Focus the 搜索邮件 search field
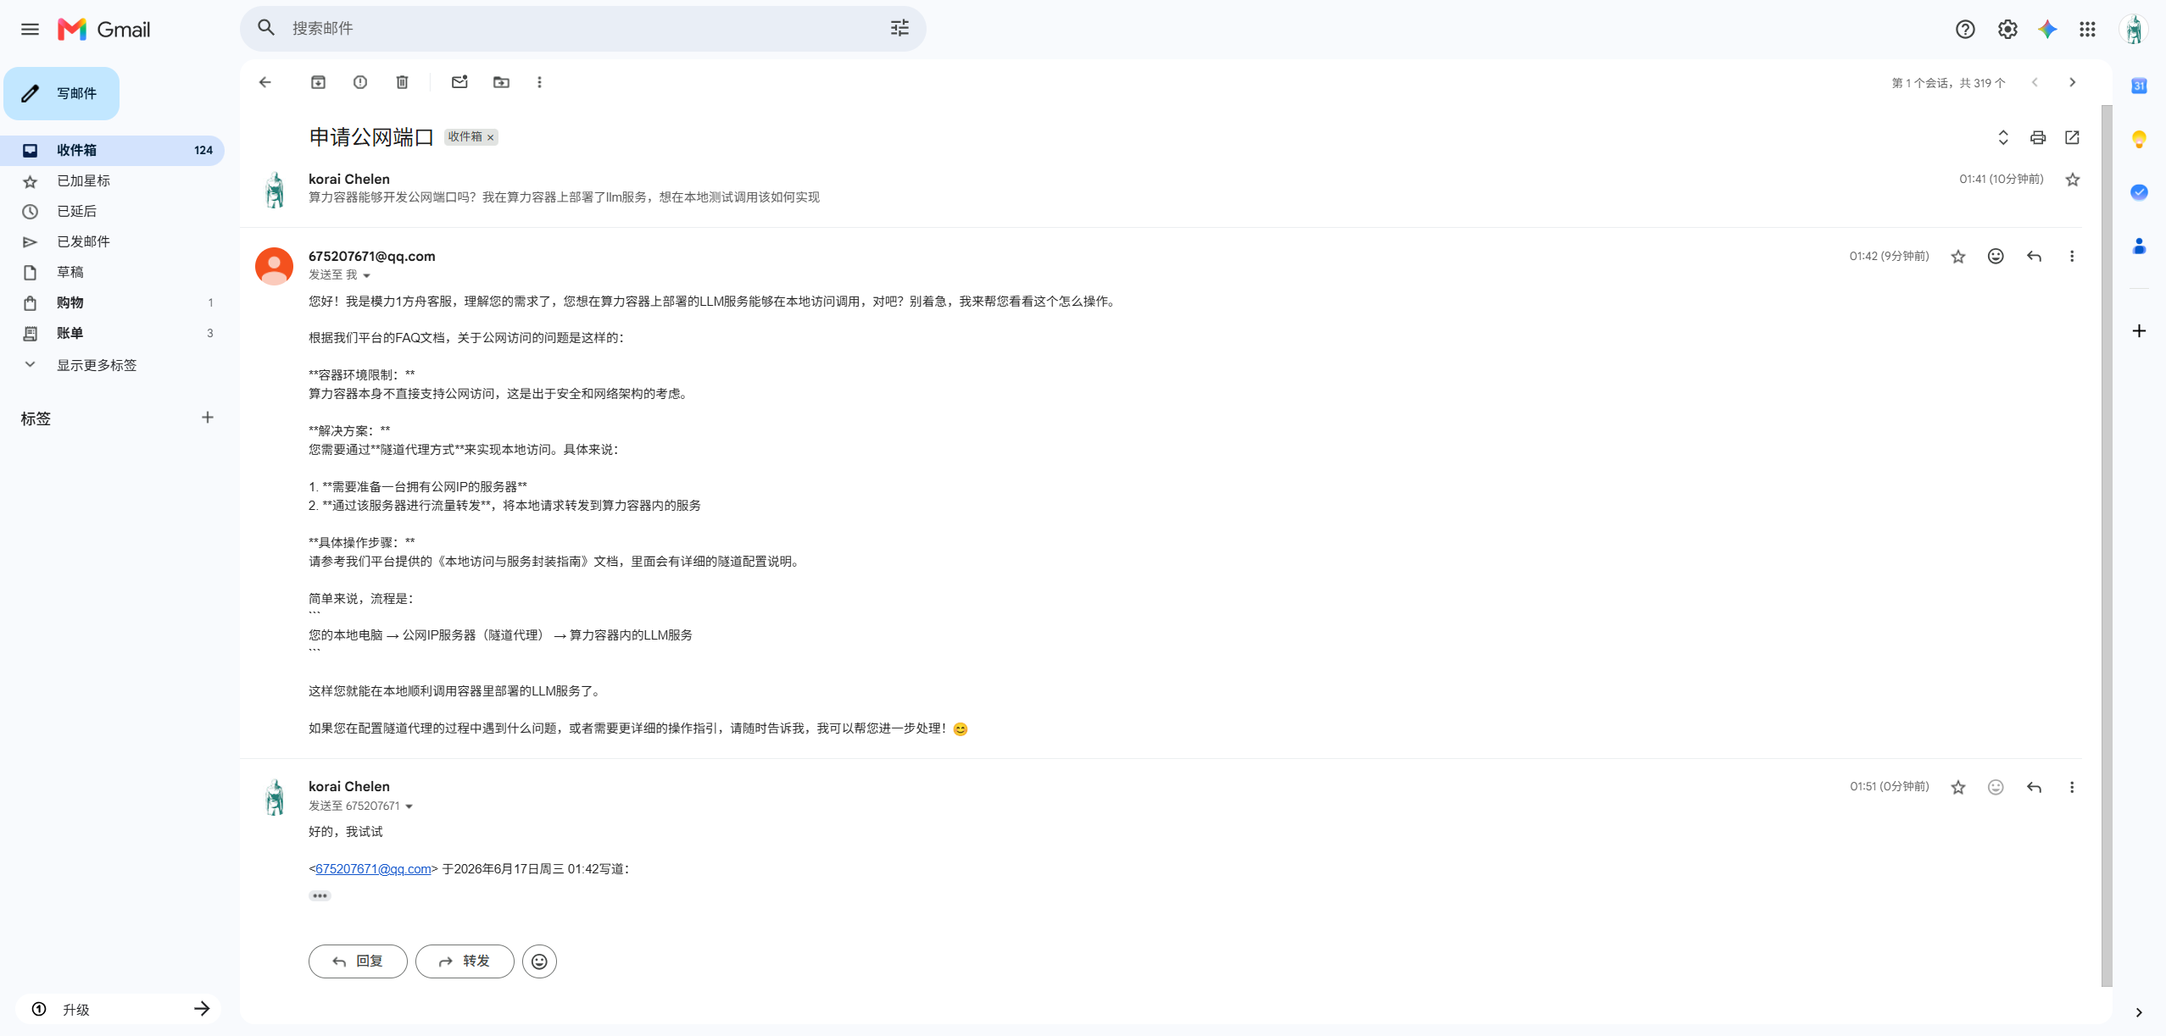Screen dimensions: 2166x1036 pyautogui.click(x=585, y=28)
